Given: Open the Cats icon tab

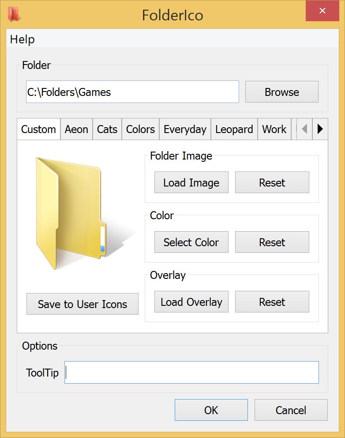Looking at the screenshot, I should [x=107, y=129].
